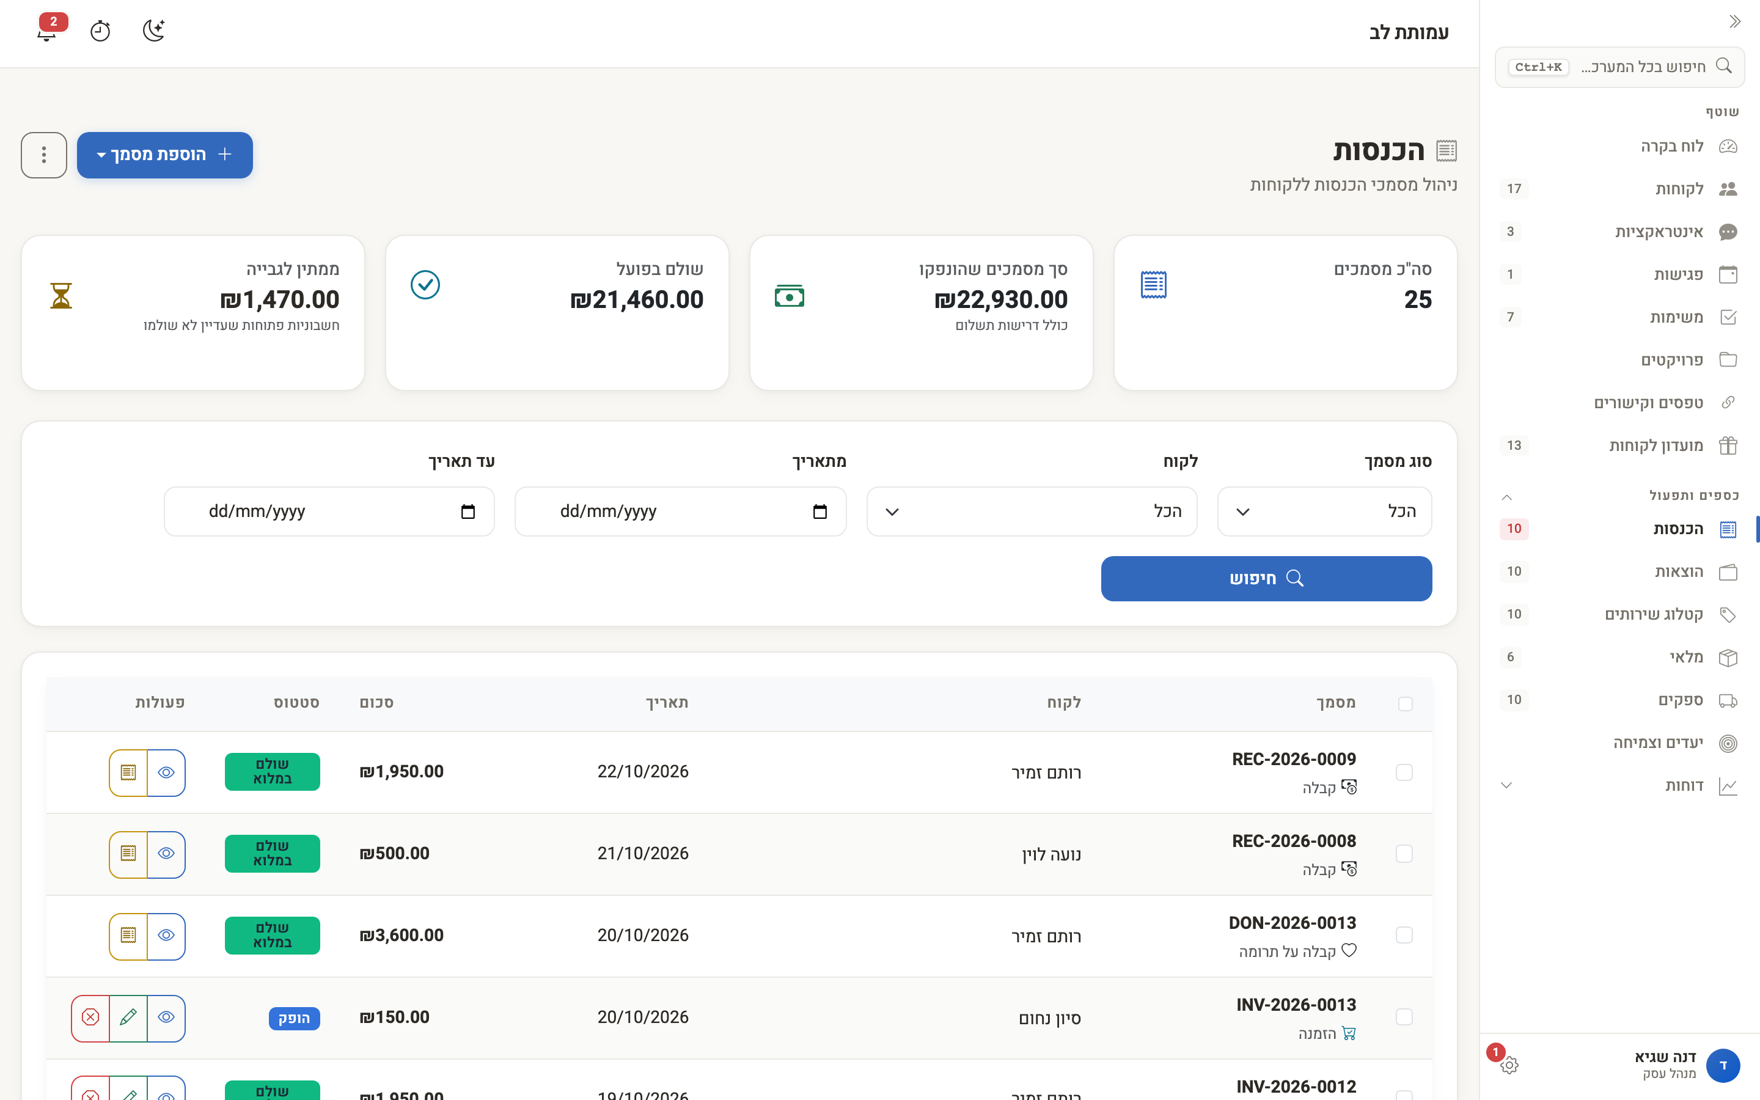Open receipt icon for REC-2026-0009 row
Image resolution: width=1760 pixels, height=1100 pixels.
coord(129,772)
